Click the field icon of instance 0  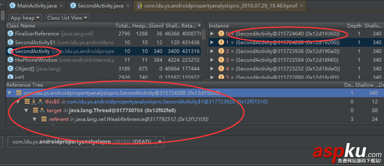[221, 34]
